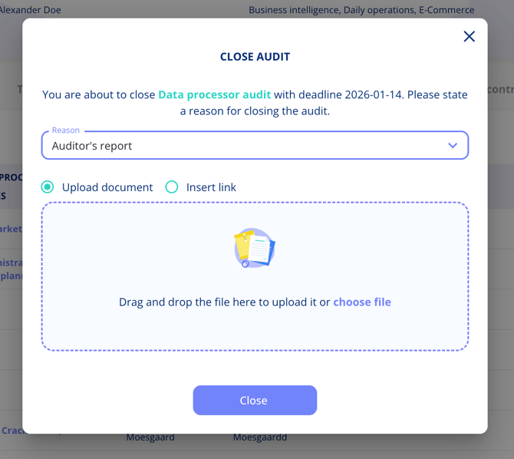Click the Business intelligence tags text behind dialog

(361, 10)
